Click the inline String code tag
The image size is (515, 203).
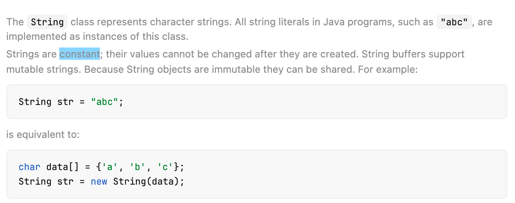pyautogui.click(x=47, y=22)
